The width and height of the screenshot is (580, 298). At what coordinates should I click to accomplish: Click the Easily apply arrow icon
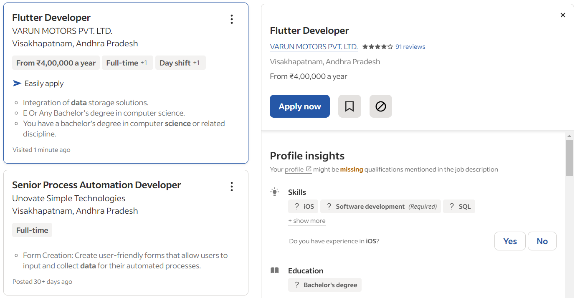point(17,83)
